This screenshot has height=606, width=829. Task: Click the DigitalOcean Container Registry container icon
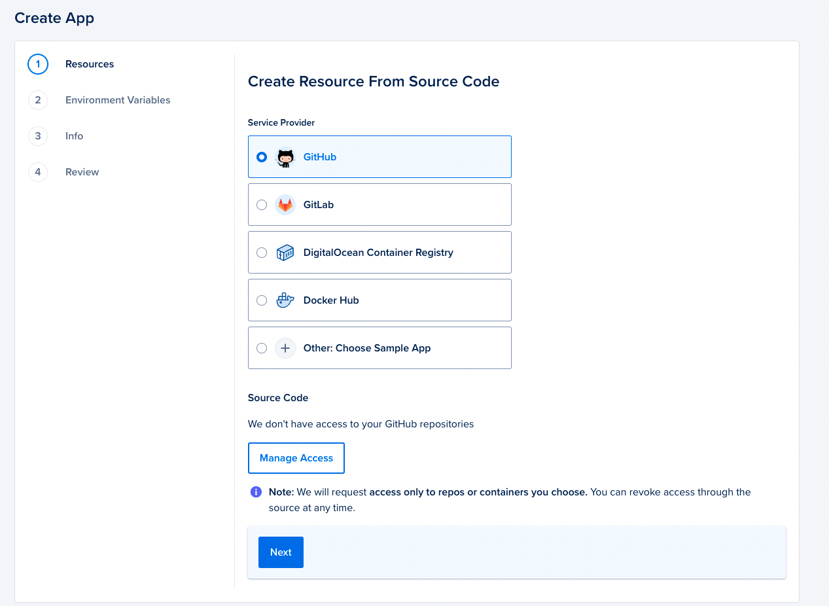285,253
